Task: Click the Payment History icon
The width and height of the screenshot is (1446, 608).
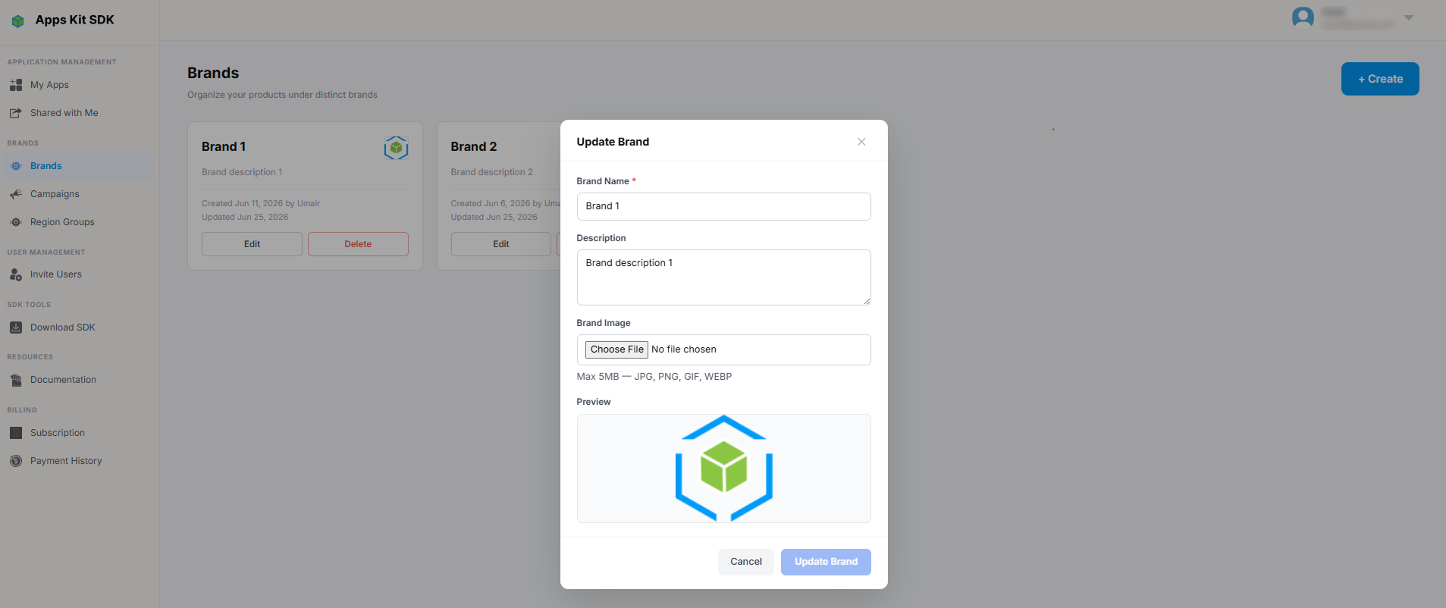Action: pyautogui.click(x=16, y=461)
